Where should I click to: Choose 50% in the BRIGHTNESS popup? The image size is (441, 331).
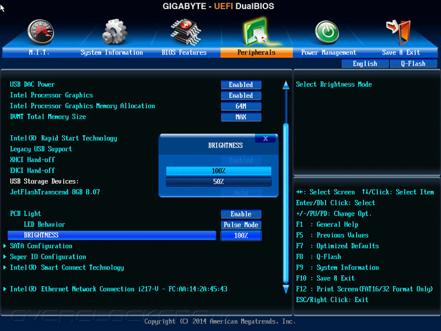tap(218, 181)
